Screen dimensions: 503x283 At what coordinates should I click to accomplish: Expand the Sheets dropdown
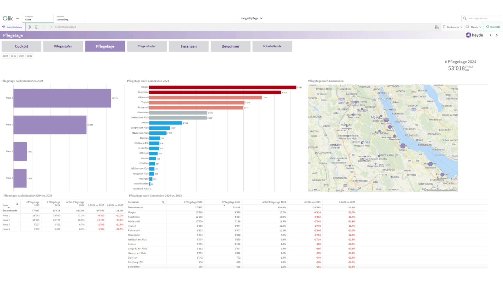(474, 27)
